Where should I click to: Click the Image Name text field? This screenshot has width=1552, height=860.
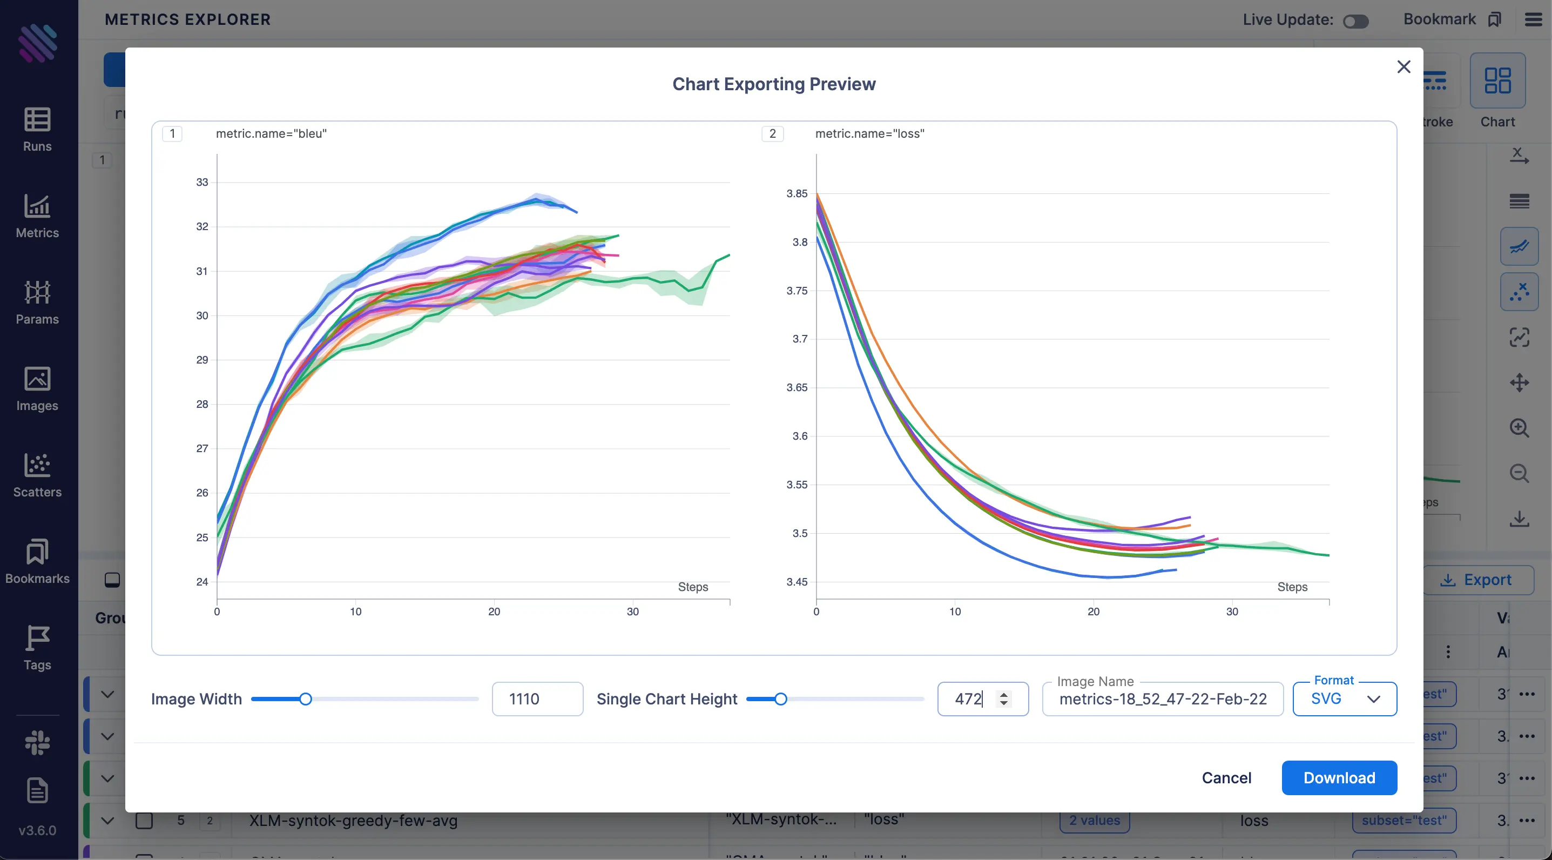click(x=1162, y=698)
